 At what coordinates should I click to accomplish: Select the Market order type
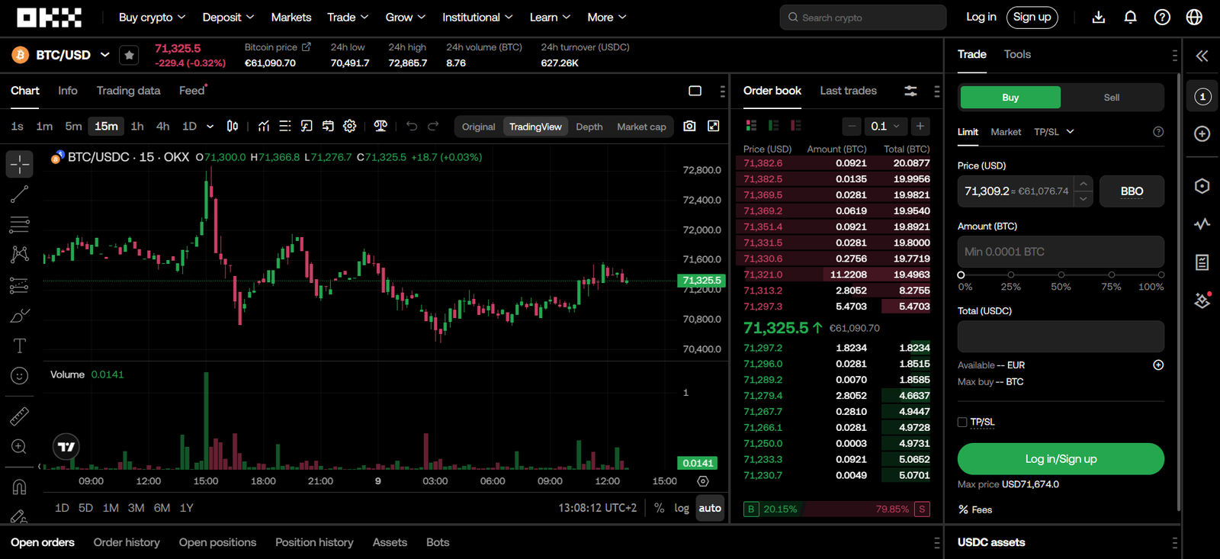coord(1006,132)
